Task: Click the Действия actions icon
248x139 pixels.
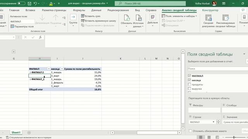Action: click(x=153, y=17)
